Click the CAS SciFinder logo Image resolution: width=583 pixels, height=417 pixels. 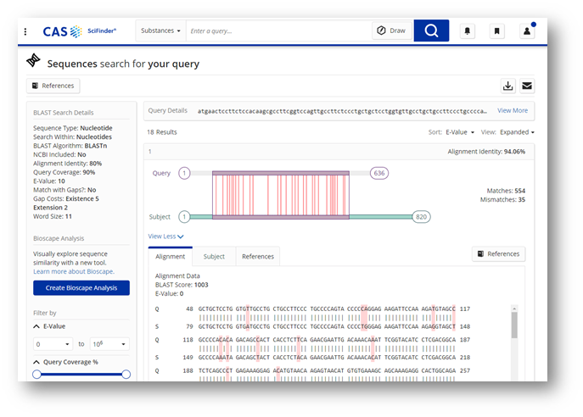point(80,31)
